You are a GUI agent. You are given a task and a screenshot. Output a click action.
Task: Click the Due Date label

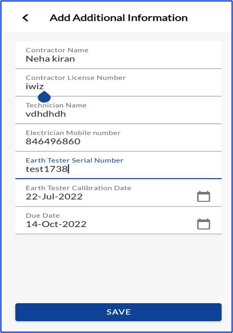(43, 215)
